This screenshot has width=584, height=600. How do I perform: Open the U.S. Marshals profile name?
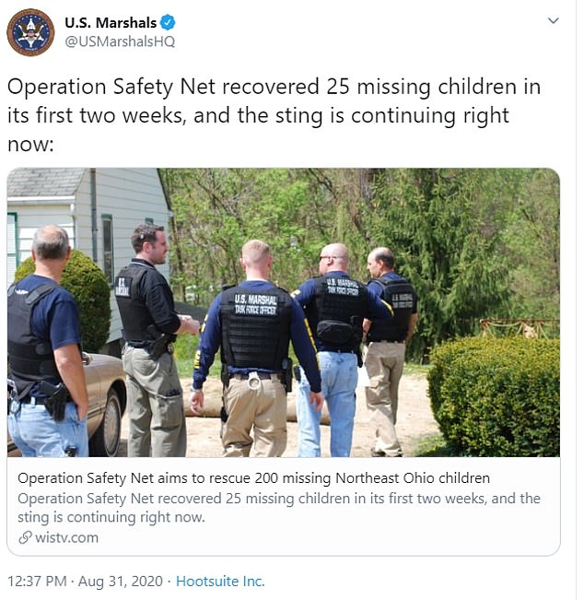click(110, 23)
